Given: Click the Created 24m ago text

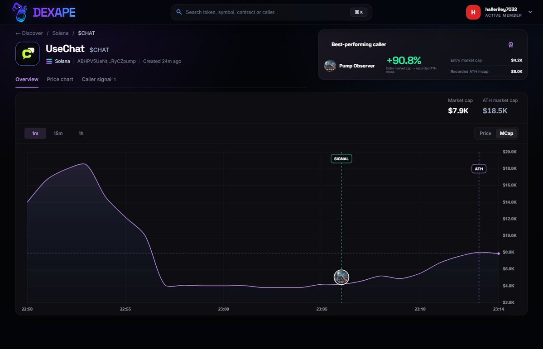Looking at the screenshot, I should [x=162, y=61].
